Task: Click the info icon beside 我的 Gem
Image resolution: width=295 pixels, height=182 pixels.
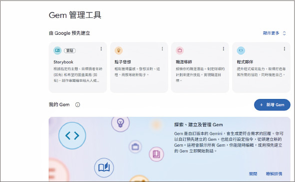Action: (77, 104)
